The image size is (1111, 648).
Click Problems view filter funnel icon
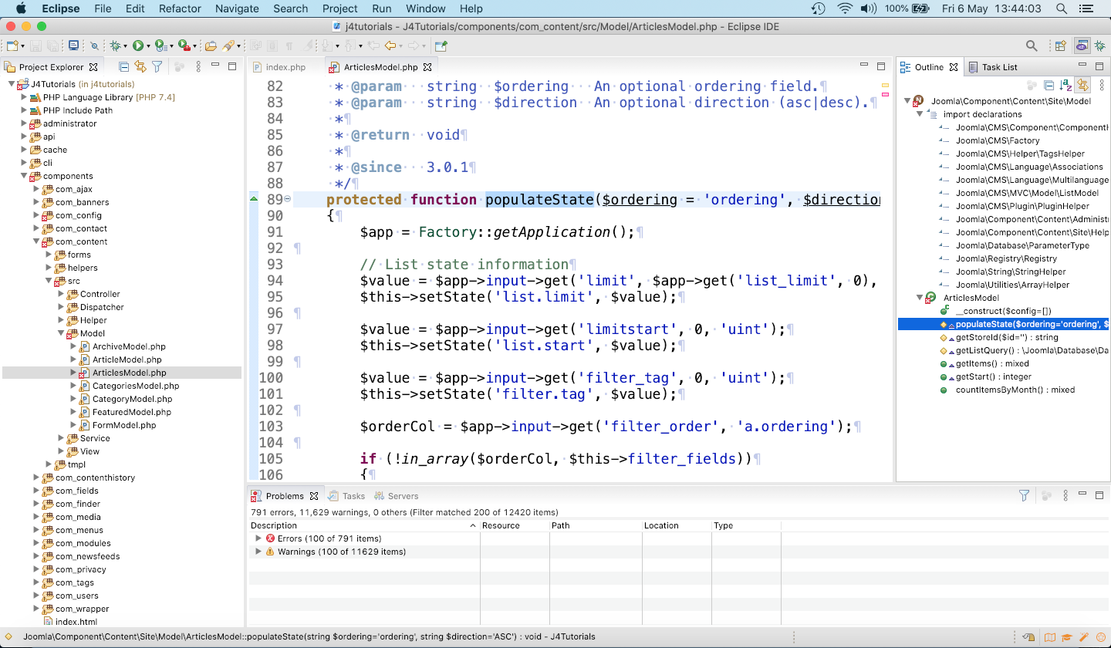tap(1024, 495)
